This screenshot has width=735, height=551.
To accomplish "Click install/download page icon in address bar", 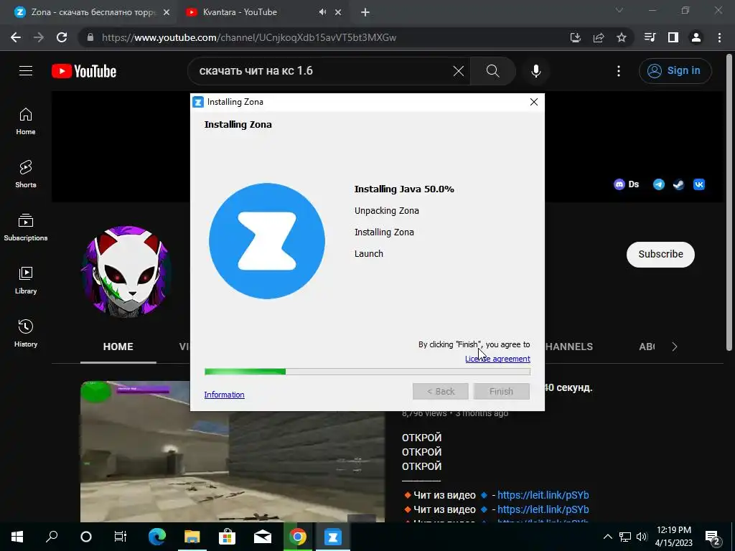I will click(x=575, y=37).
